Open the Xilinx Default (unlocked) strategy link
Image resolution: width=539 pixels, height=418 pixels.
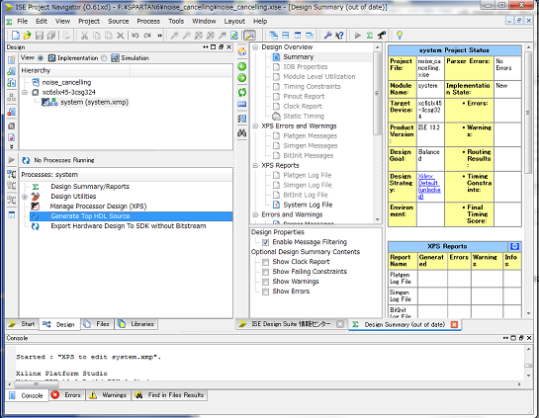click(429, 186)
